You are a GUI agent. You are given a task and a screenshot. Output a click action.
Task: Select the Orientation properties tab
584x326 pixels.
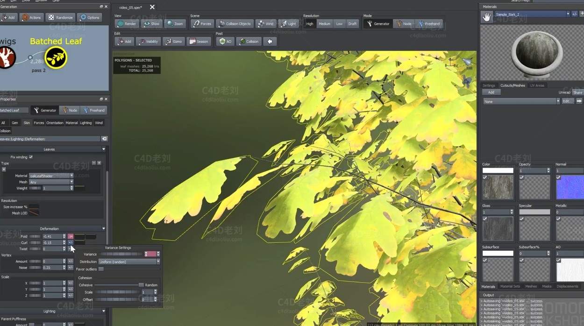55,123
